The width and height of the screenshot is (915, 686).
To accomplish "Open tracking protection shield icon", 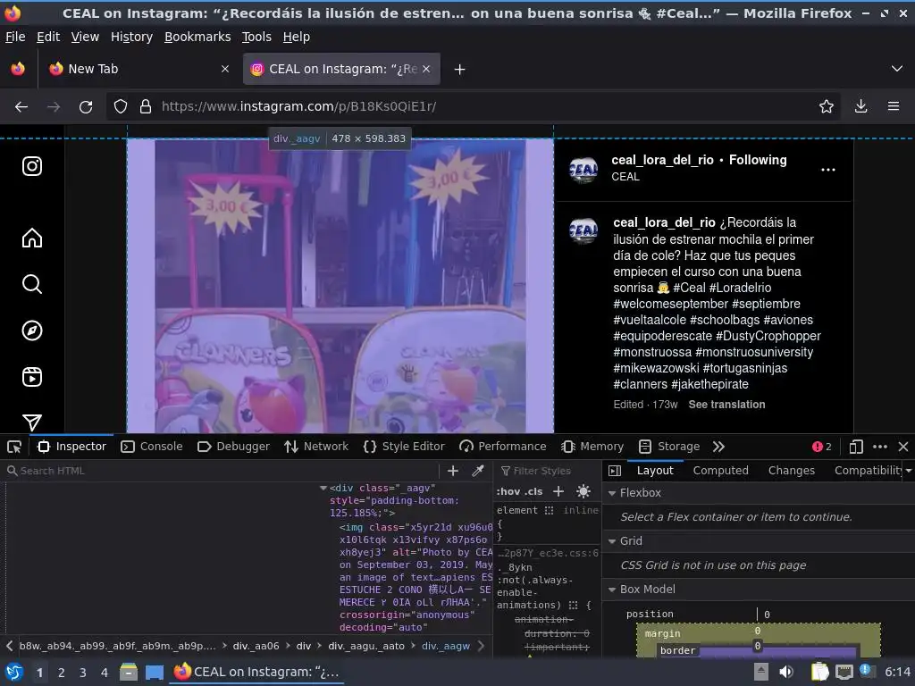I will coord(121,107).
